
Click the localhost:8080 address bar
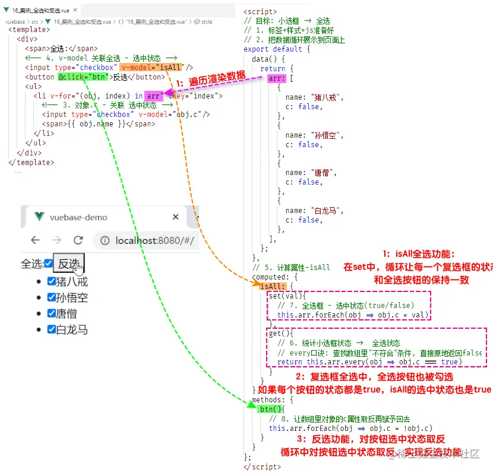(147, 240)
